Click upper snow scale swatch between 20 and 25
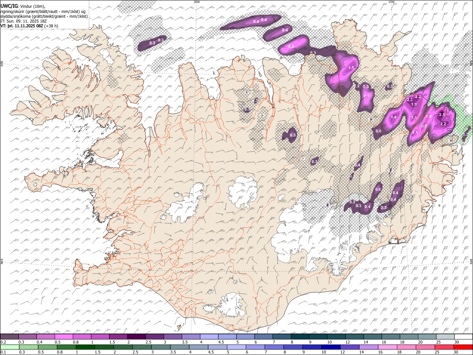 click(427, 337)
